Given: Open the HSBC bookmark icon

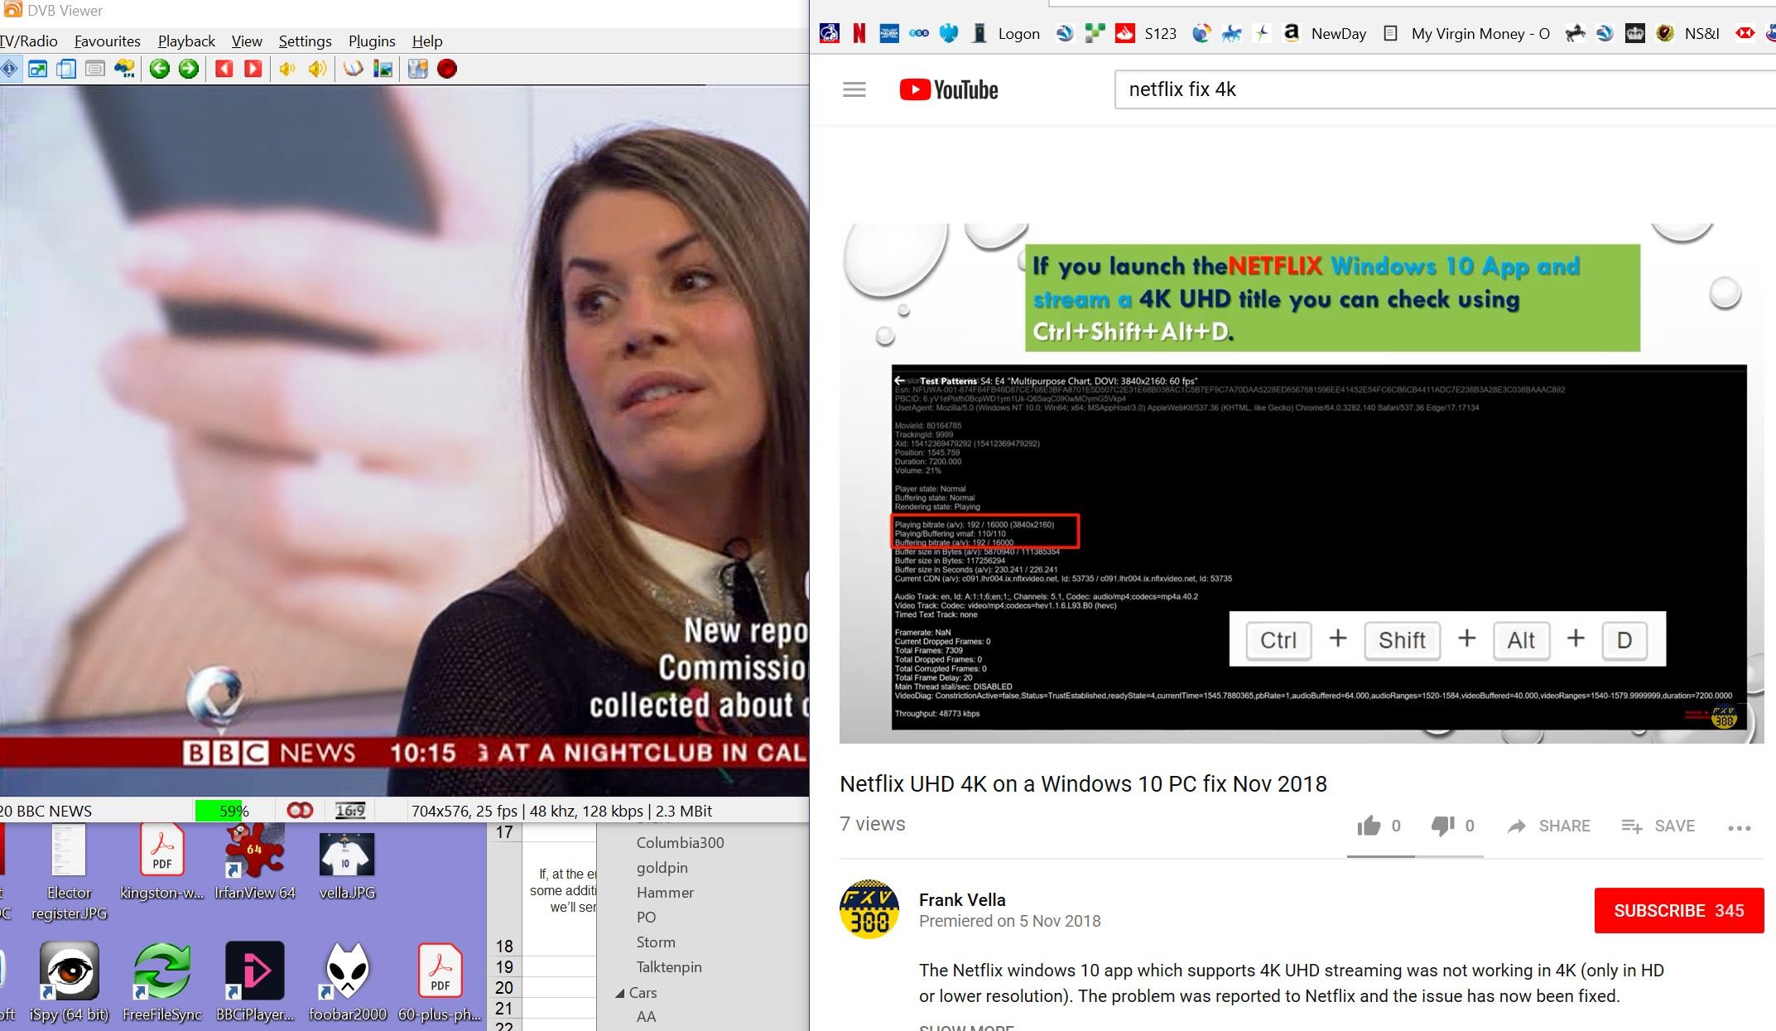Looking at the screenshot, I should point(1745,33).
